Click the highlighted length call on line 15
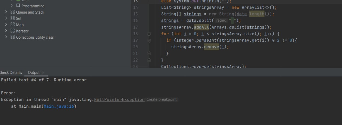The image size is (342, 125). 257,14
